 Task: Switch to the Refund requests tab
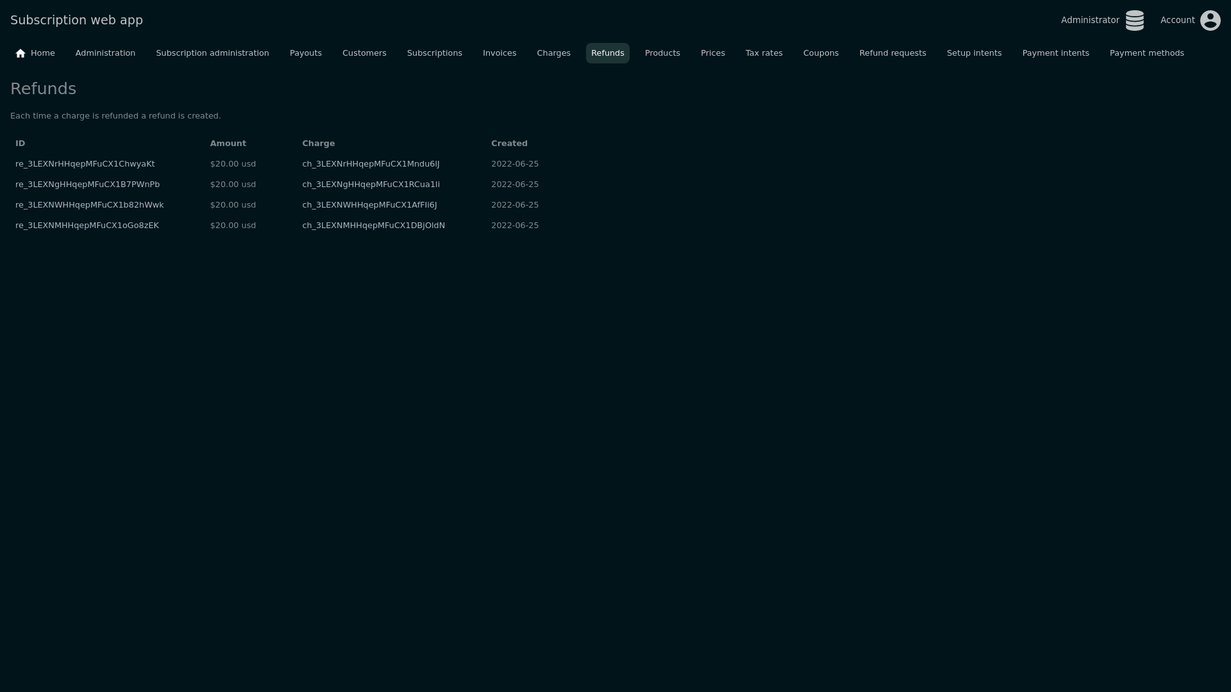tap(892, 53)
